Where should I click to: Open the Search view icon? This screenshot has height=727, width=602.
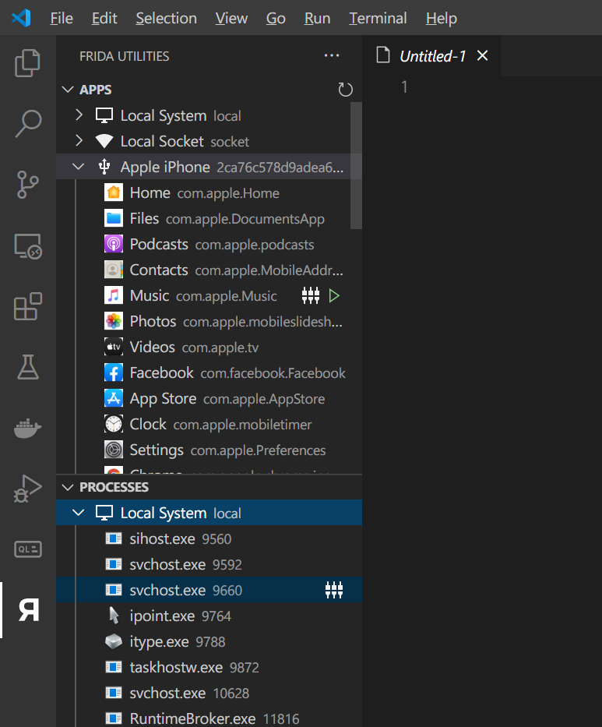click(x=28, y=123)
